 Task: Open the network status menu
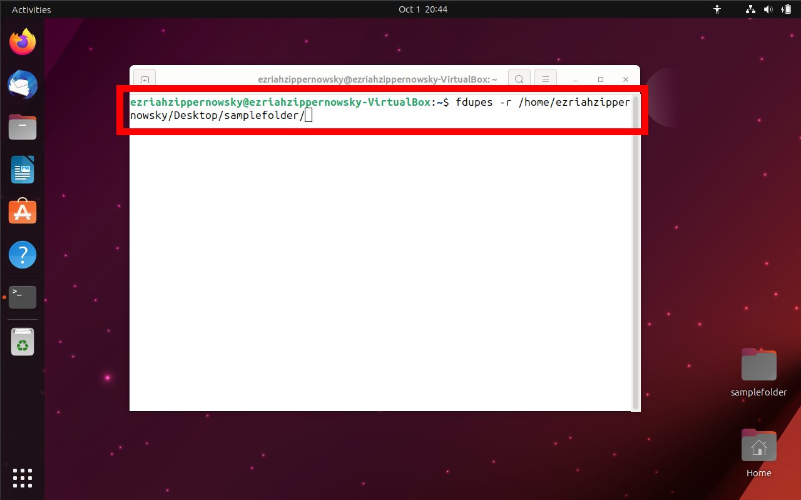750,9
